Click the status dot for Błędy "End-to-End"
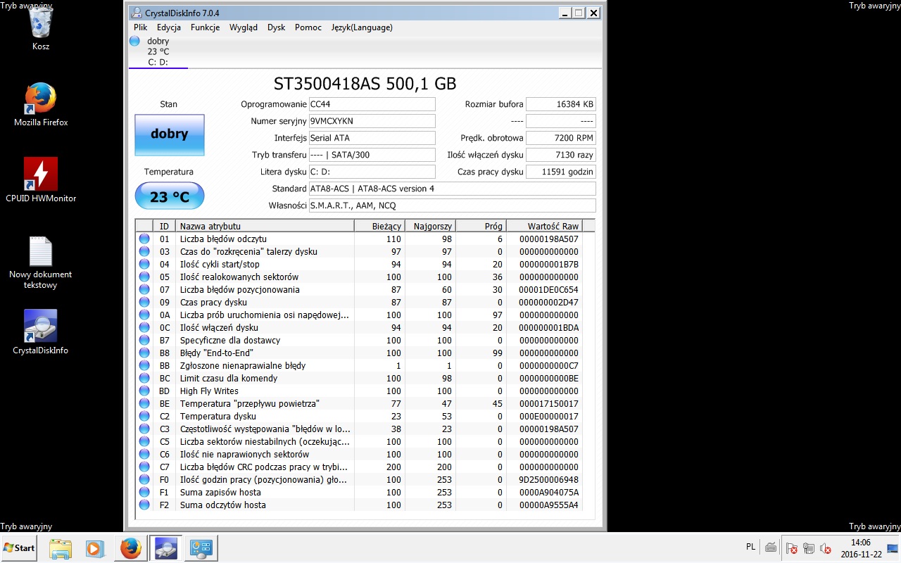Screen dimensions: 901x563 pyautogui.click(x=144, y=353)
